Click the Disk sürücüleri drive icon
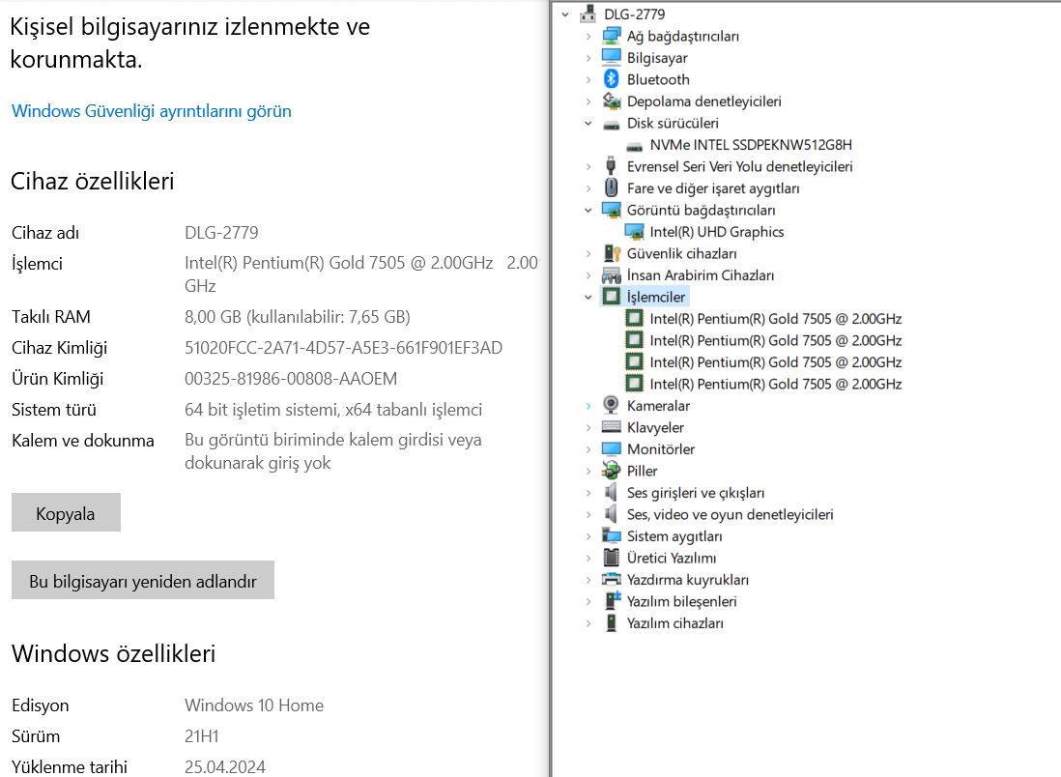 pos(611,125)
